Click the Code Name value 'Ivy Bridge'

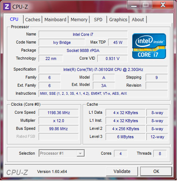click(x=62, y=42)
